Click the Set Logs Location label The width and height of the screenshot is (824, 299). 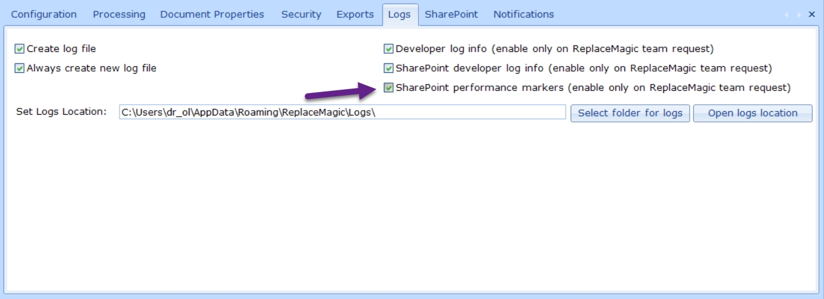[61, 111]
